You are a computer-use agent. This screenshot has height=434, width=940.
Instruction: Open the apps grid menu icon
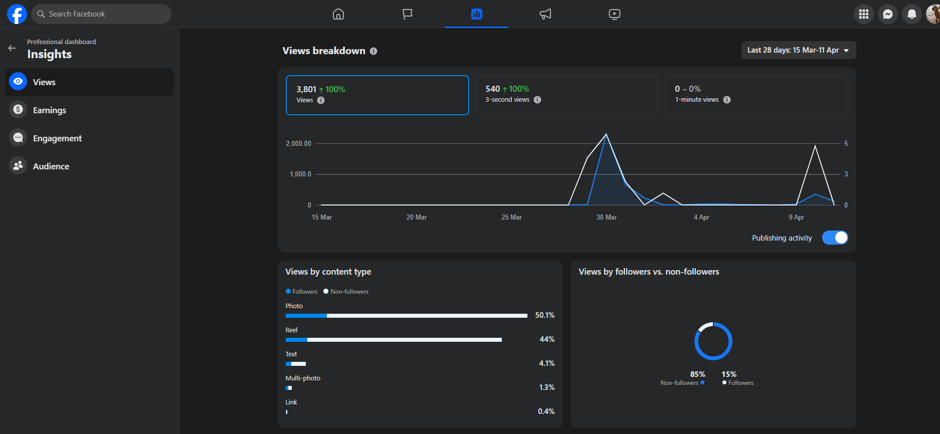864,14
